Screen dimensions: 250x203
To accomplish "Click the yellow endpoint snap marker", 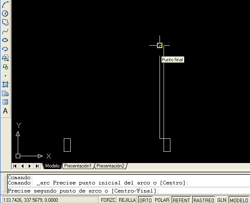I will coord(160,46).
